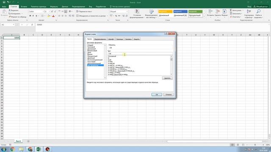This screenshot has height=152, width=271.
Task: Open the File (Файл) tab
Action: point(4,7)
